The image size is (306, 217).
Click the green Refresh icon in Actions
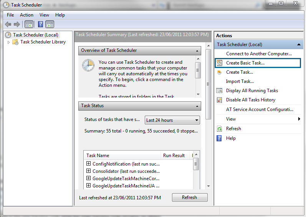[x=219, y=129]
